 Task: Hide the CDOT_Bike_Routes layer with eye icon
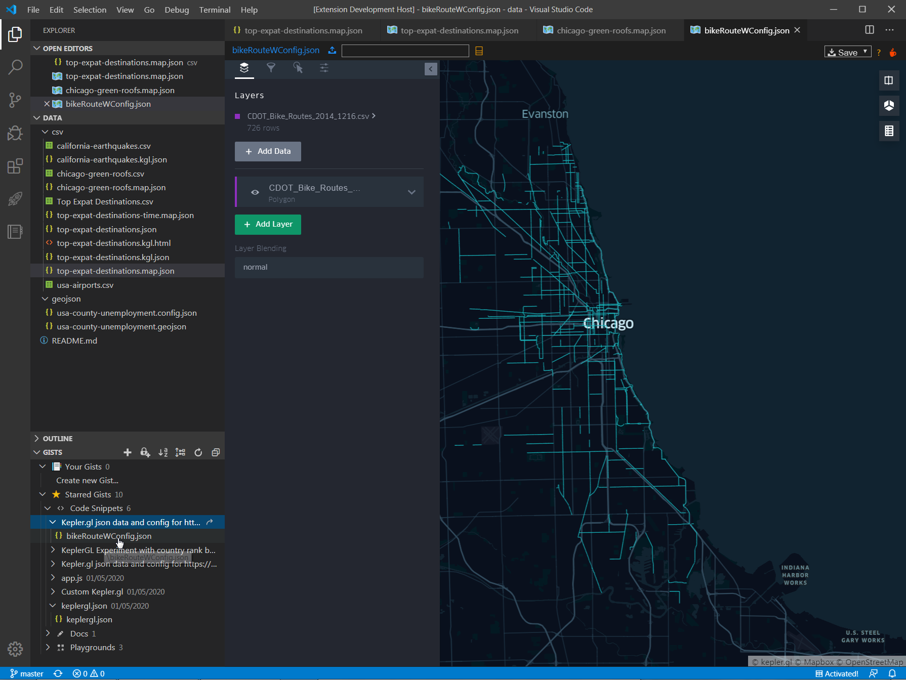(255, 192)
